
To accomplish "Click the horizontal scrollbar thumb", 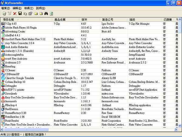I will click(26, 130).
